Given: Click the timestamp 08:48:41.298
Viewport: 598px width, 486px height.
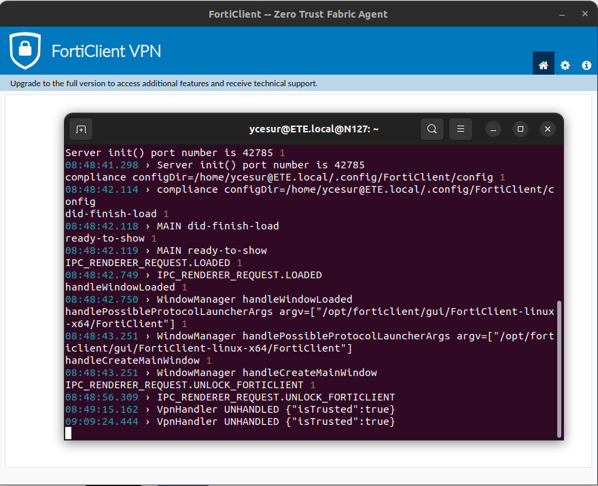Looking at the screenshot, I should [102, 165].
